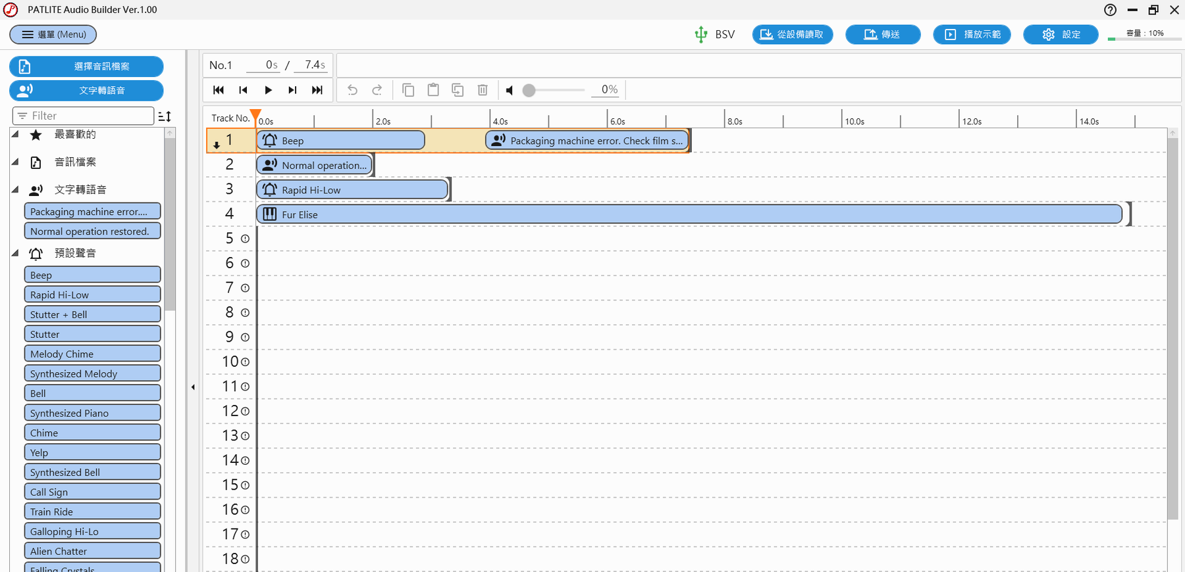Image resolution: width=1185 pixels, height=572 pixels.
Task: Collapse the left sound library panel
Action: coord(193,387)
